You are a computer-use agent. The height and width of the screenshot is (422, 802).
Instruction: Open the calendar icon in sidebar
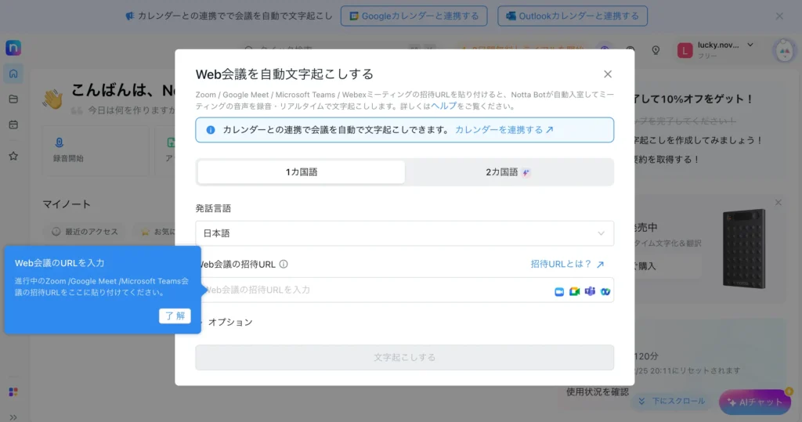[13, 124]
